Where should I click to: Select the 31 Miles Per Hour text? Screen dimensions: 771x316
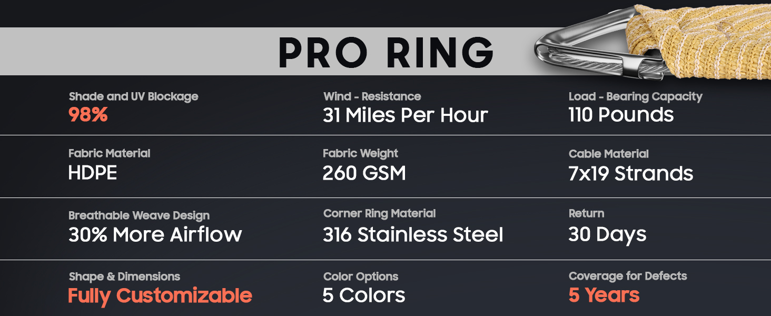405,115
